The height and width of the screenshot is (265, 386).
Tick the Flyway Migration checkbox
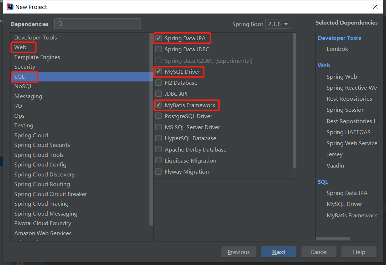(x=159, y=172)
